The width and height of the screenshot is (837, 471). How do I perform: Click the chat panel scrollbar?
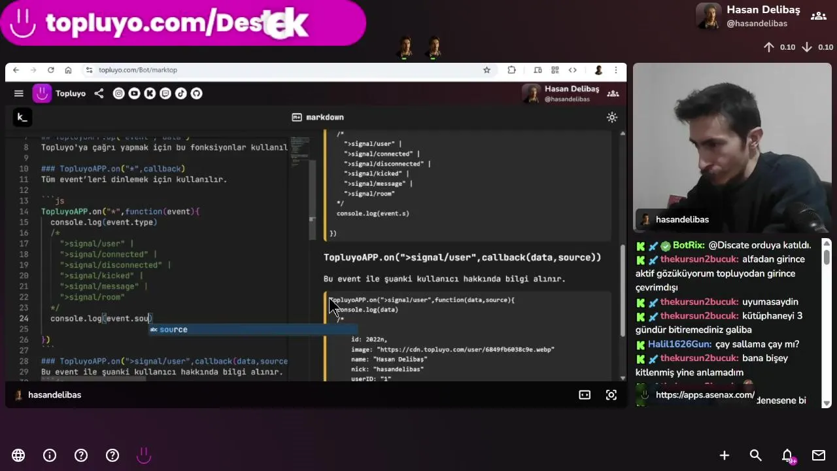point(827,322)
